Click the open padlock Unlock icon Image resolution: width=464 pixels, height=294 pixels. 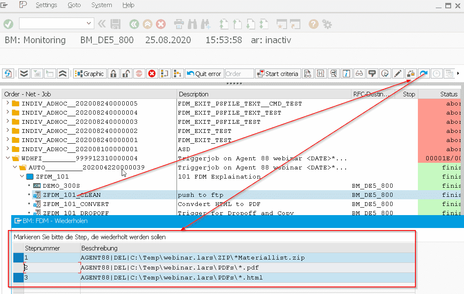click(x=126, y=73)
